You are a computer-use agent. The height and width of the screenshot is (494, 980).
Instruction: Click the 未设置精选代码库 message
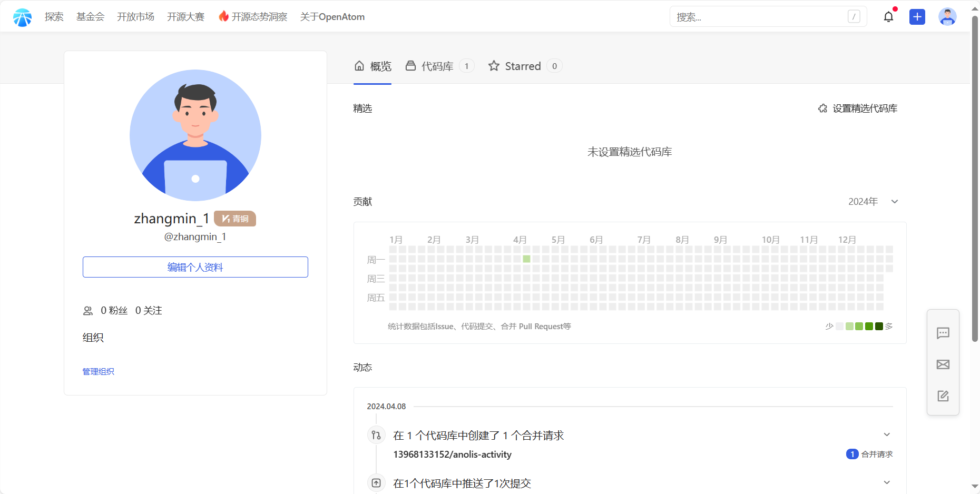coord(630,152)
